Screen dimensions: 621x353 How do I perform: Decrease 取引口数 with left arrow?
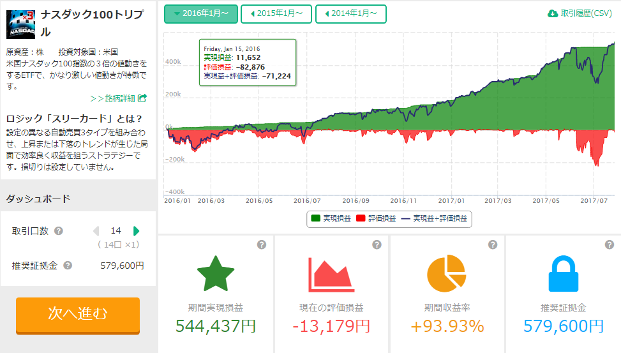[96, 231]
